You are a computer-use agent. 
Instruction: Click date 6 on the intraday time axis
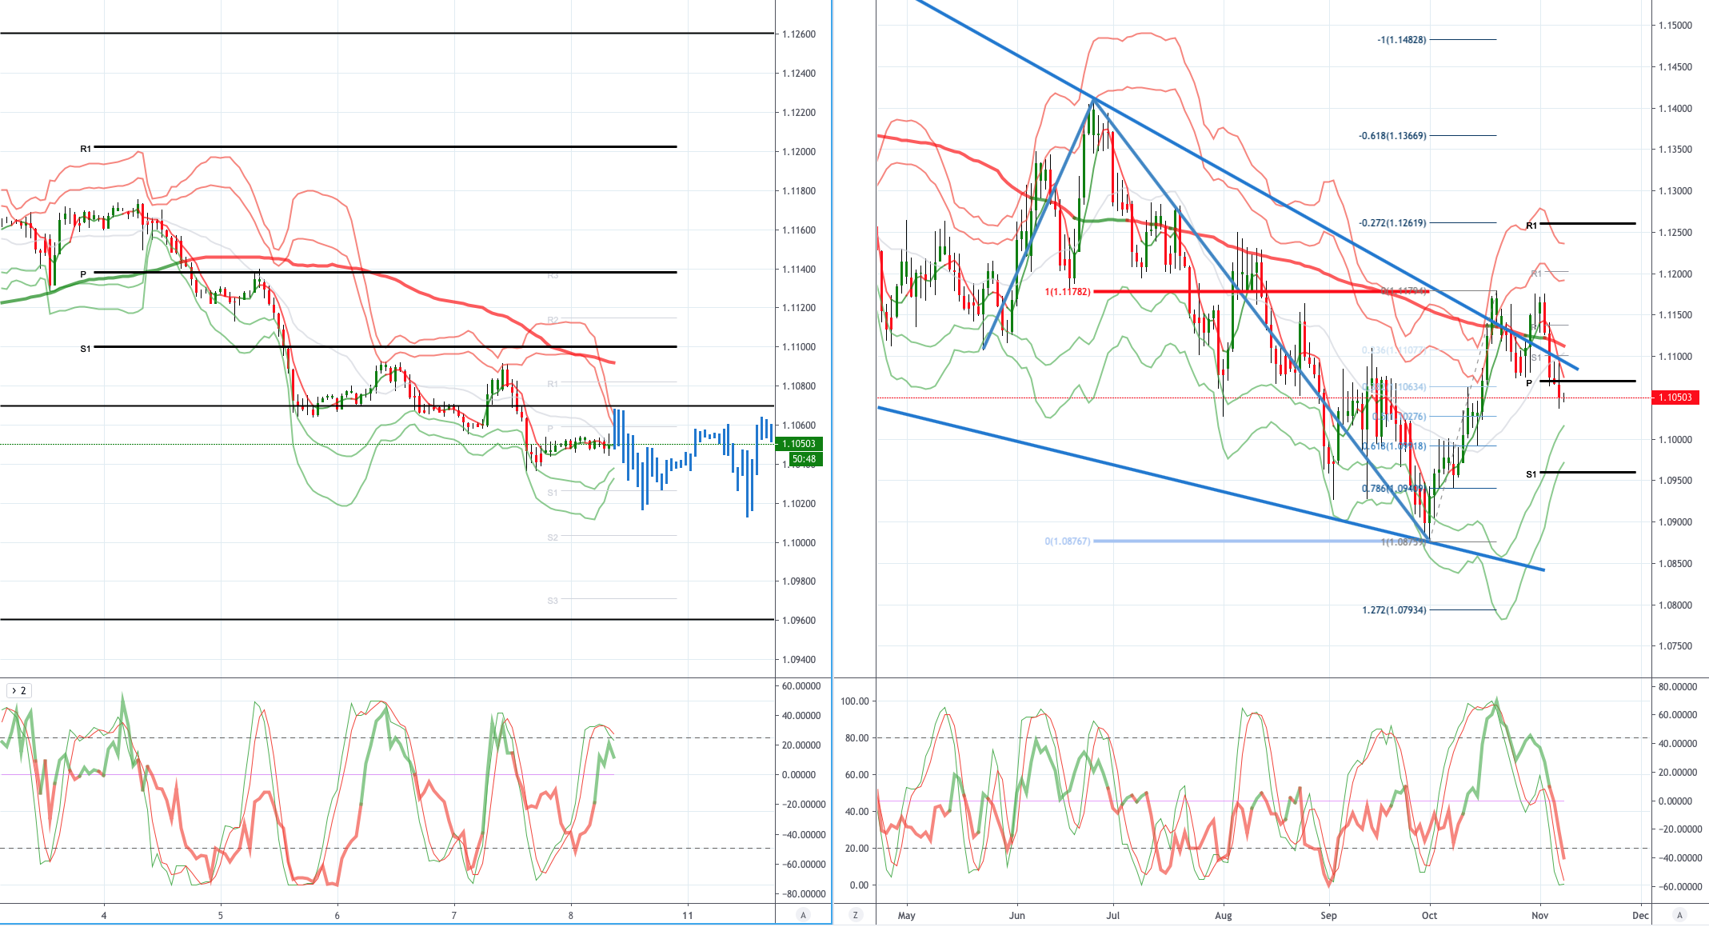(337, 915)
